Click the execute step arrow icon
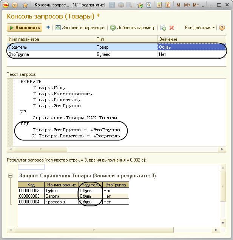The width and height of the screenshot is (233, 240). click(48, 28)
